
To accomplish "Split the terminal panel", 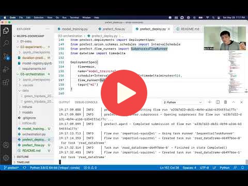I will [218, 102].
